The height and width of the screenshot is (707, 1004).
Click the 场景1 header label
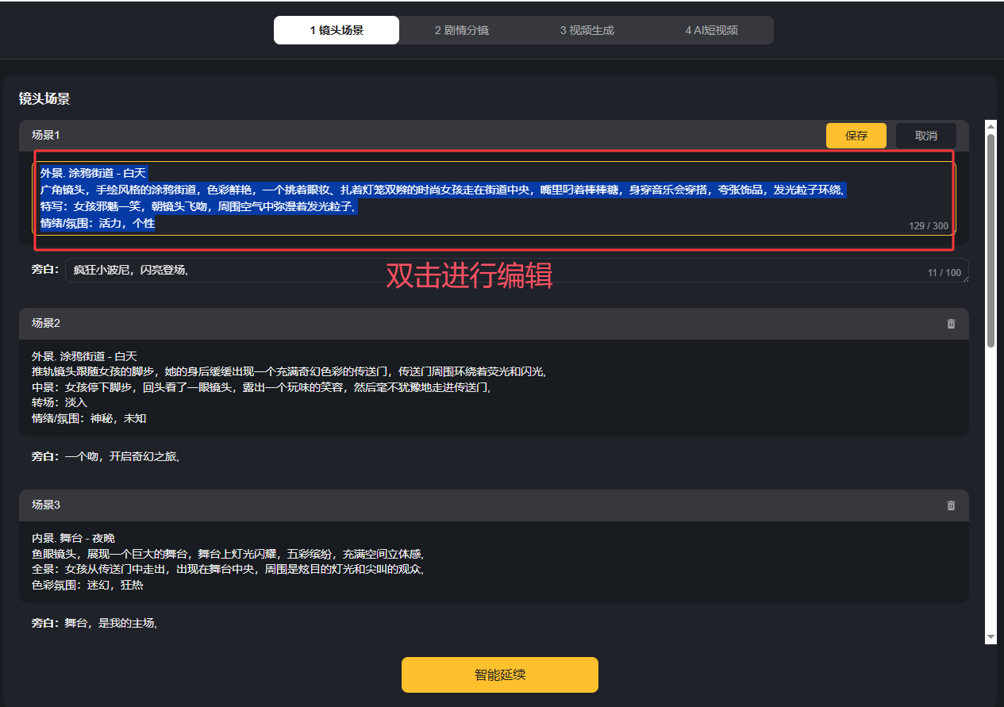(x=46, y=135)
